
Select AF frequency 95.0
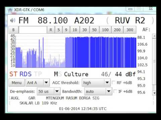tap(141, 86)
